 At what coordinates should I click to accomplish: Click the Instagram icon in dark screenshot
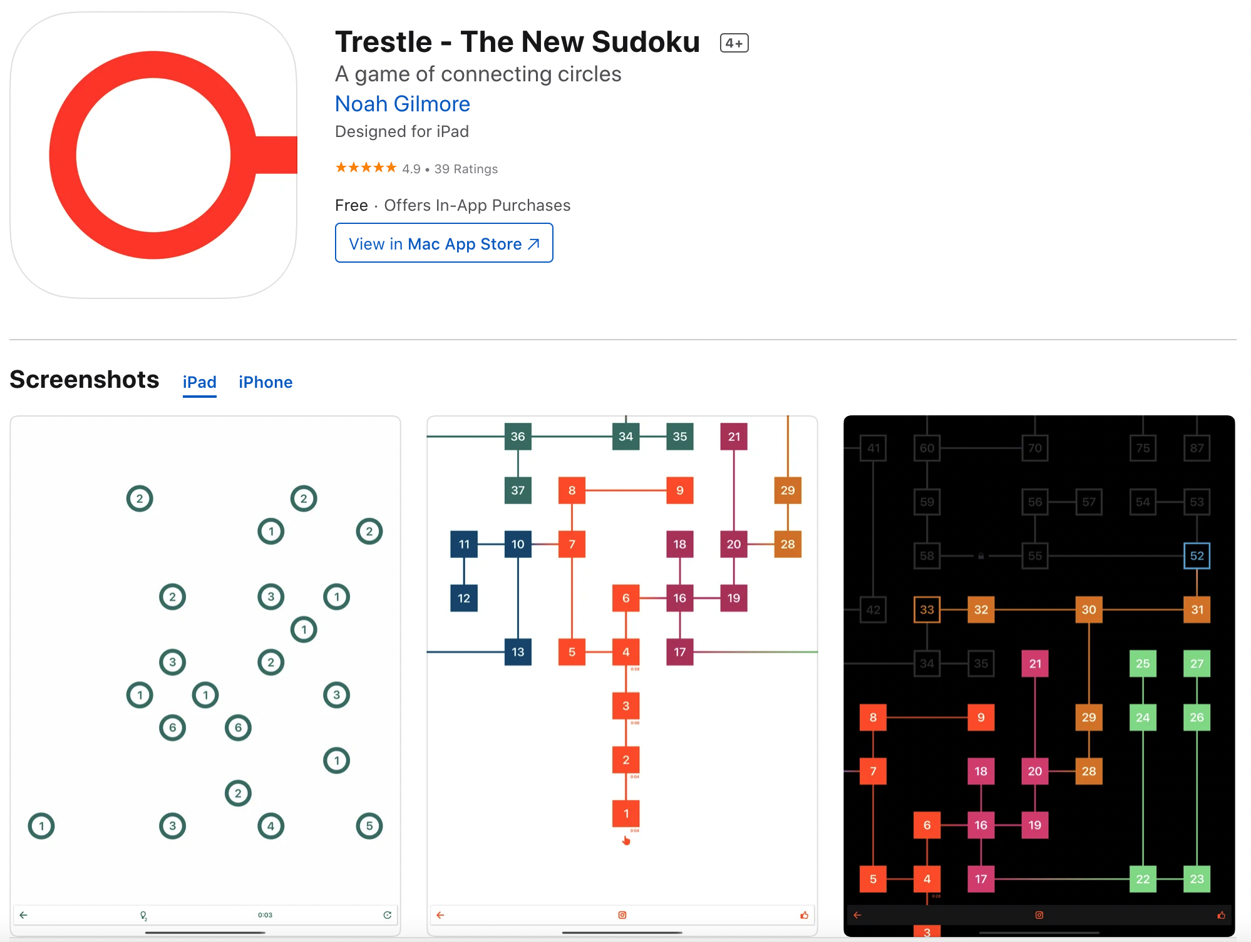pyautogui.click(x=1039, y=915)
